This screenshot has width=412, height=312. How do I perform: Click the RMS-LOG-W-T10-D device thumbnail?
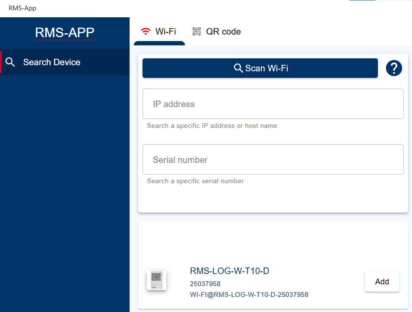(x=156, y=280)
